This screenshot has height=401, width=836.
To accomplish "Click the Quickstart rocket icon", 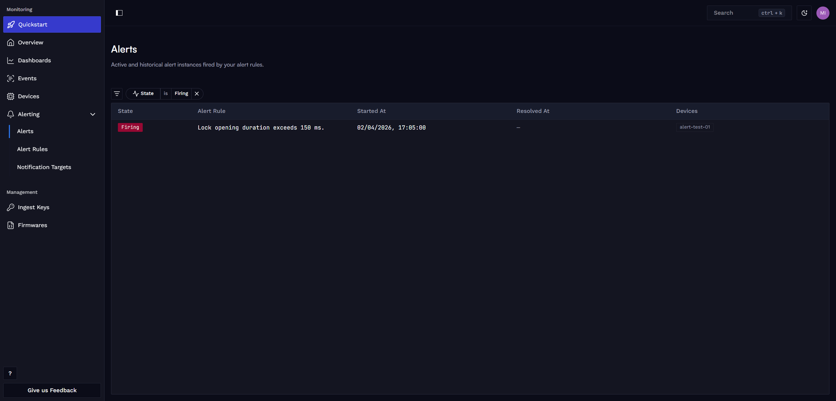I will tap(11, 24).
